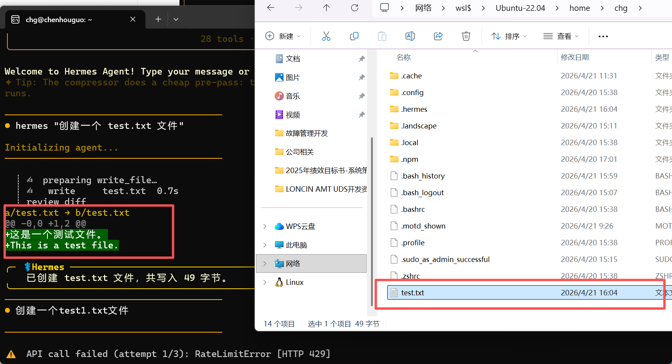Expand the Linux tree node
The height and width of the screenshot is (364, 672).
click(x=265, y=282)
